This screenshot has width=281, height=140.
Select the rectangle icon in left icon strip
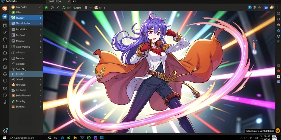[5, 46]
